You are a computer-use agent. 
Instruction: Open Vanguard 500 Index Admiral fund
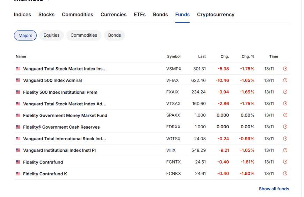52,80
